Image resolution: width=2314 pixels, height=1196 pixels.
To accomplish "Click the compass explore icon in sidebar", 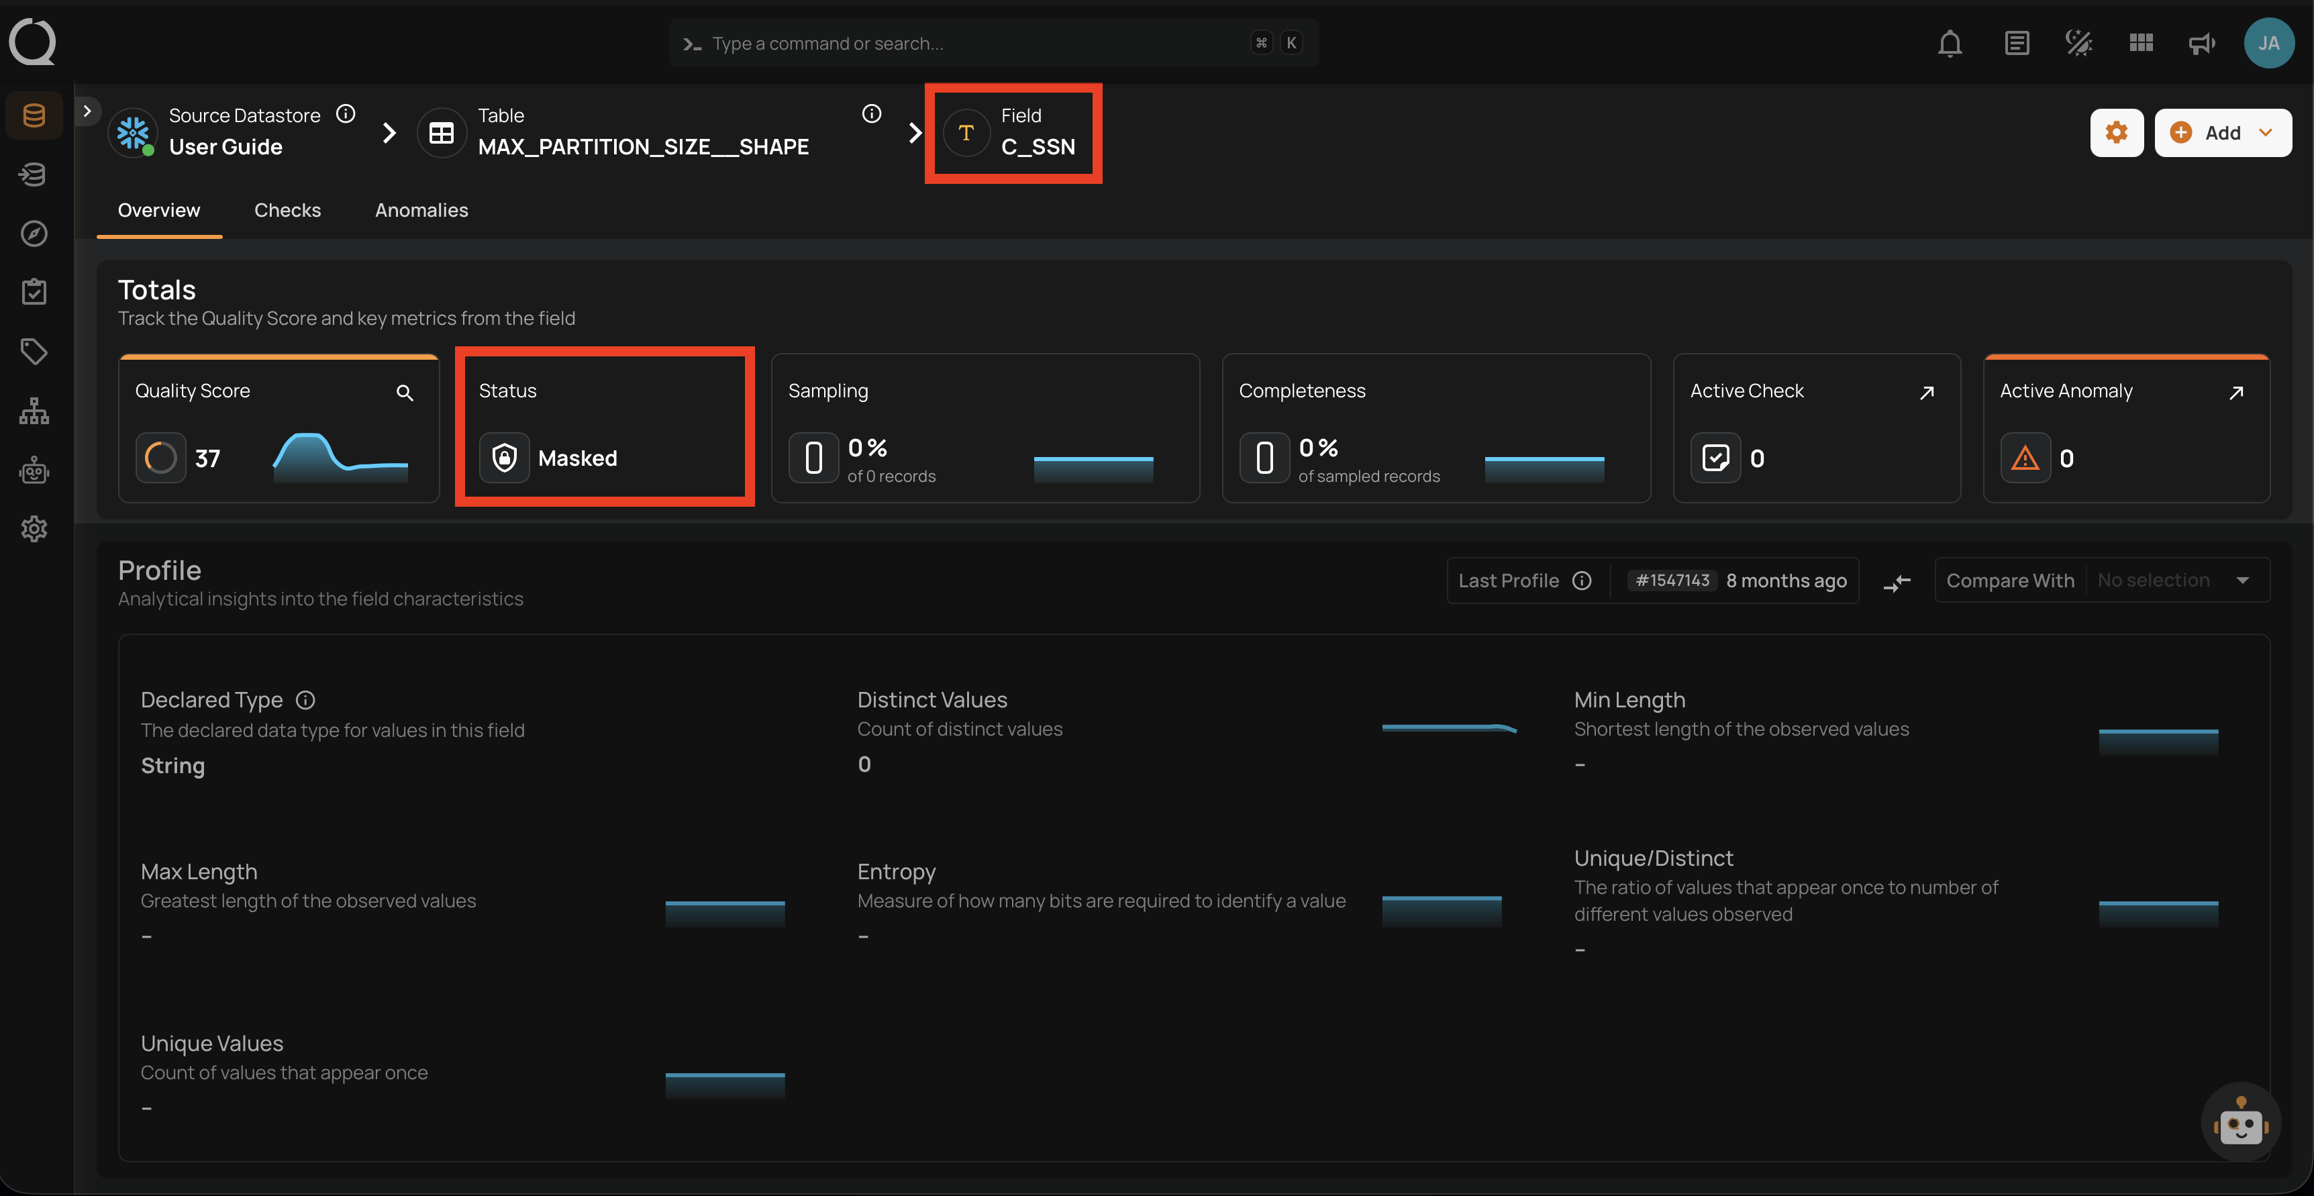I will point(34,234).
